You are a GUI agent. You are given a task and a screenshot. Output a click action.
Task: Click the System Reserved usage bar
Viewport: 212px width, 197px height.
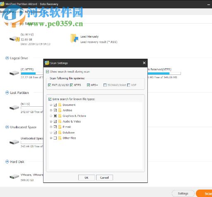coord(164,73)
